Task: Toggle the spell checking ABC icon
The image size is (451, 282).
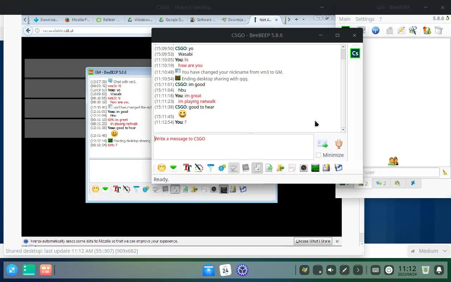Action: point(234,168)
